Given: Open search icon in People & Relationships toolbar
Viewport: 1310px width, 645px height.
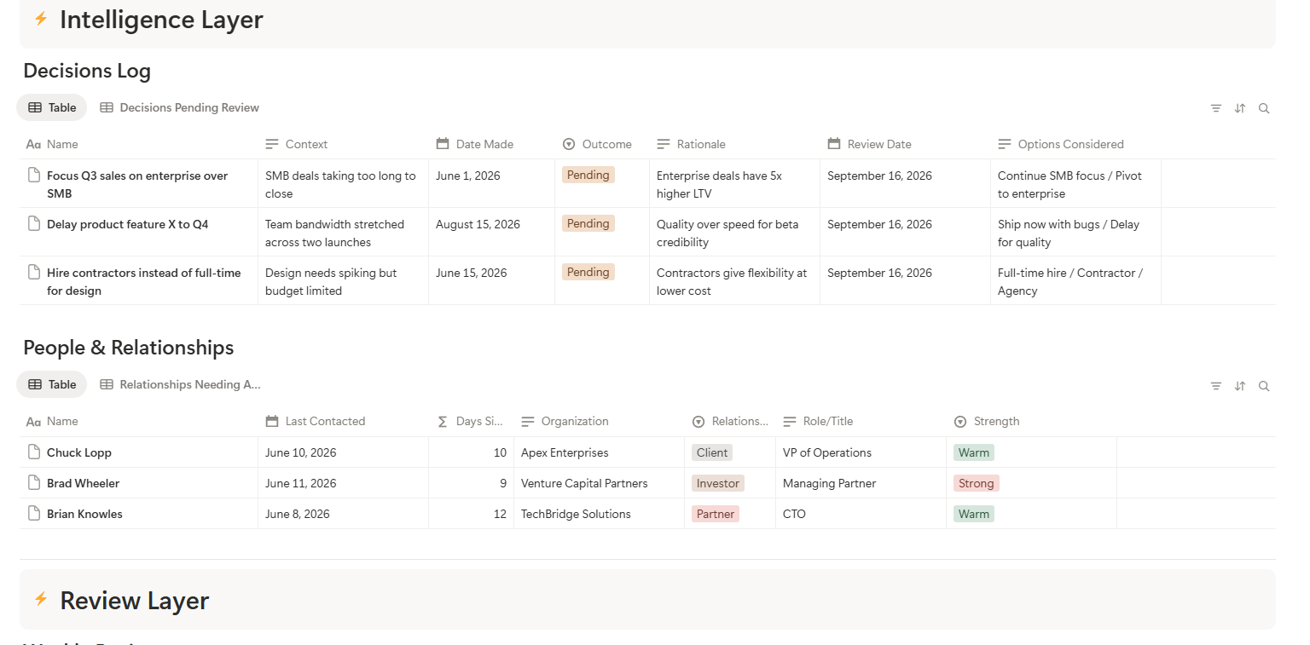Looking at the screenshot, I should (x=1264, y=386).
